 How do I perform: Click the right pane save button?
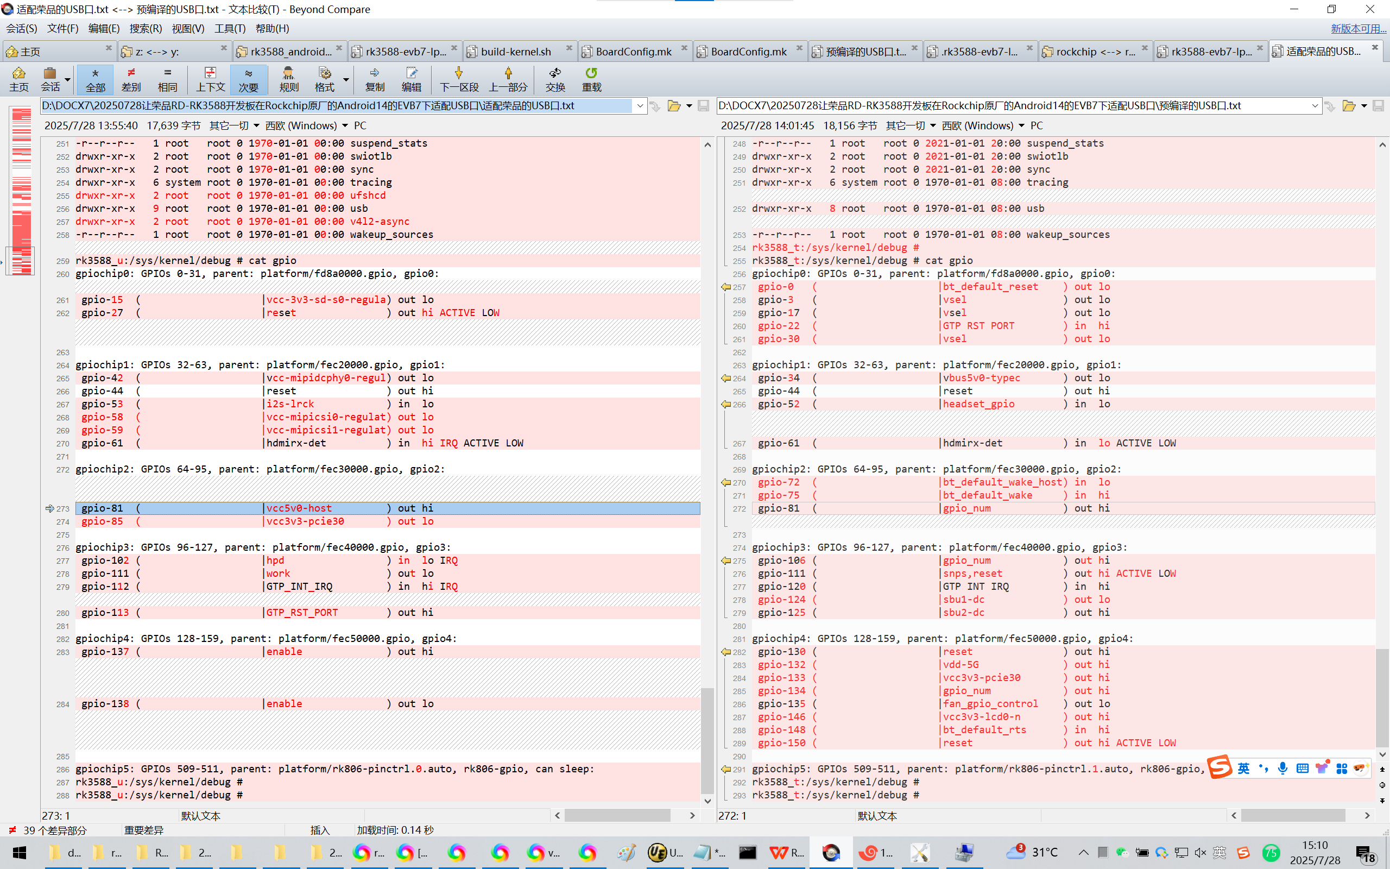point(1378,106)
